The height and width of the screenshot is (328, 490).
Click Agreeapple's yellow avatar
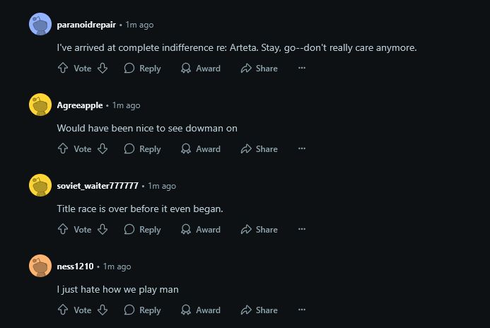(40, 105)
